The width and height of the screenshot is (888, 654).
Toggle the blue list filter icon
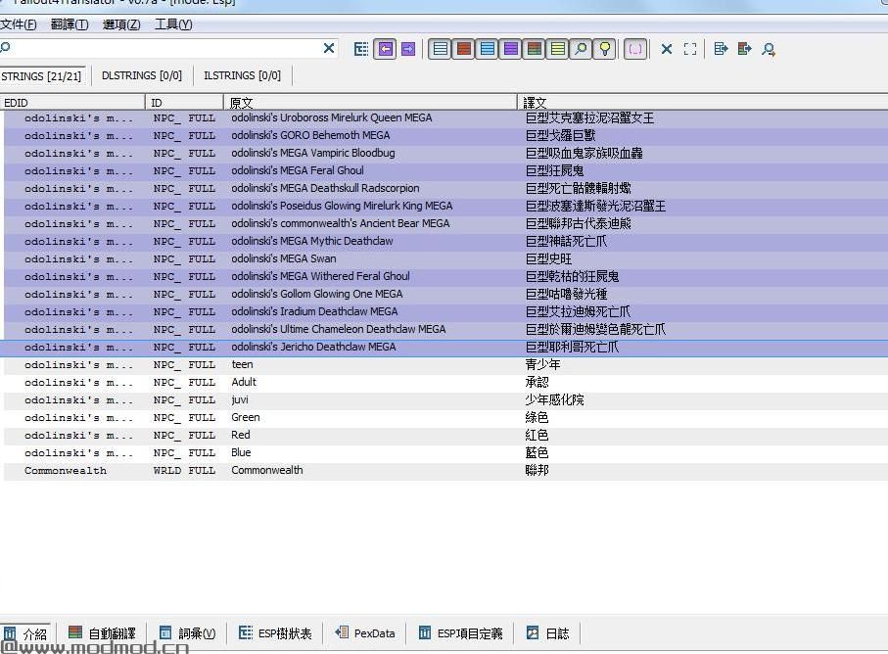pos(487,49)
